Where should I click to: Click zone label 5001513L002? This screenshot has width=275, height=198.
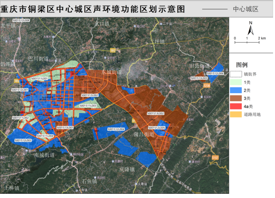coord(156,113)
